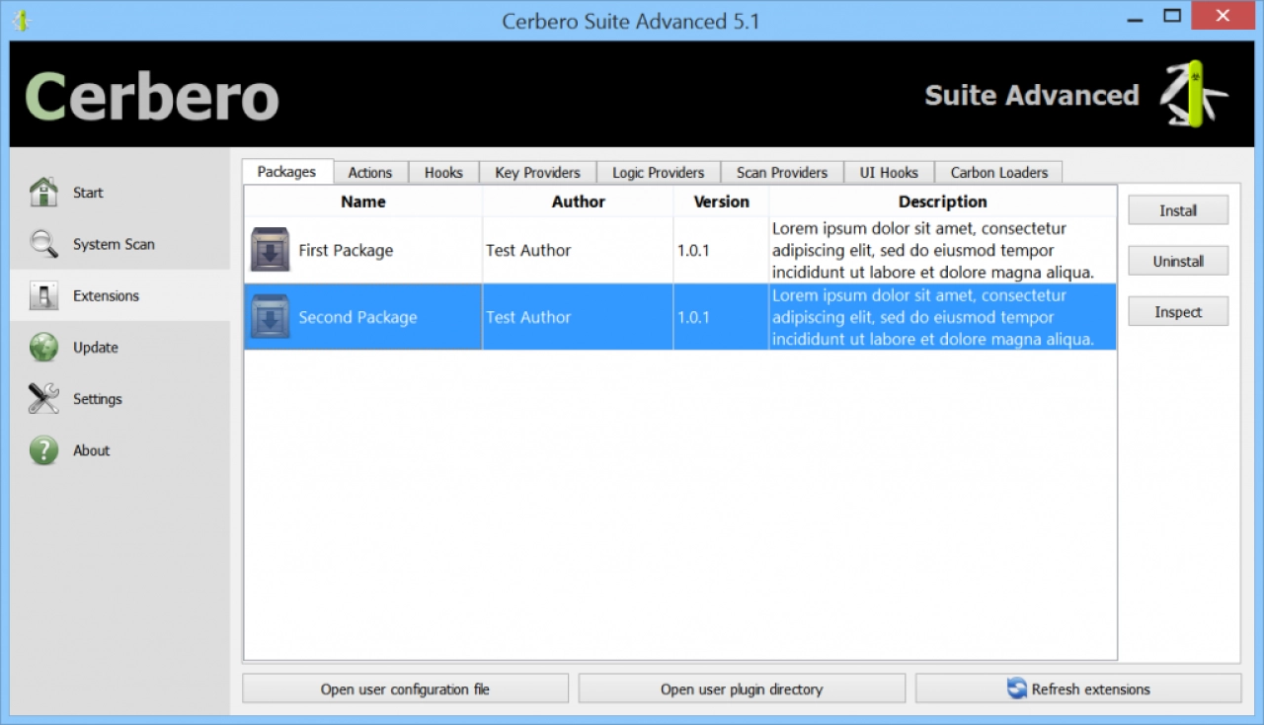This screenshot has height=725, width=1264.
Task: Switch to the Actions tab
Action: tap(370, 172)
